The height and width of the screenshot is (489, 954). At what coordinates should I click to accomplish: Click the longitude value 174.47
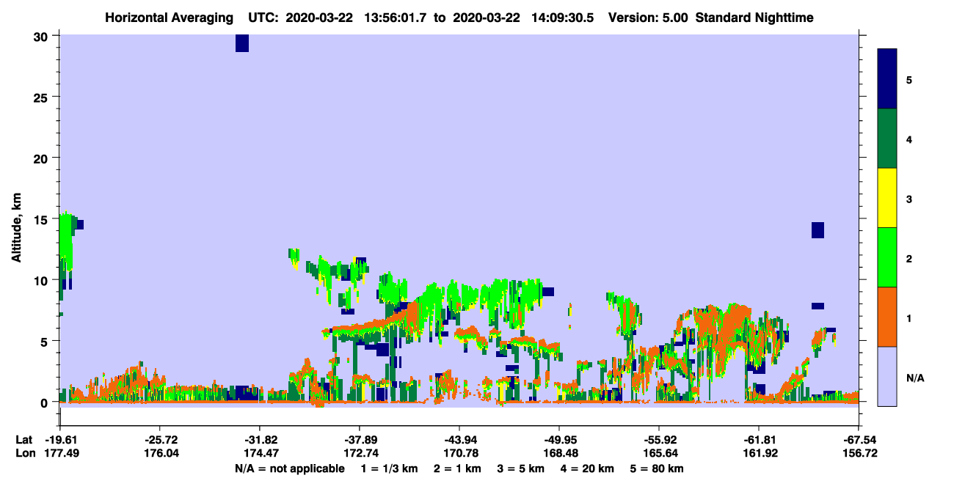(260, 453)
